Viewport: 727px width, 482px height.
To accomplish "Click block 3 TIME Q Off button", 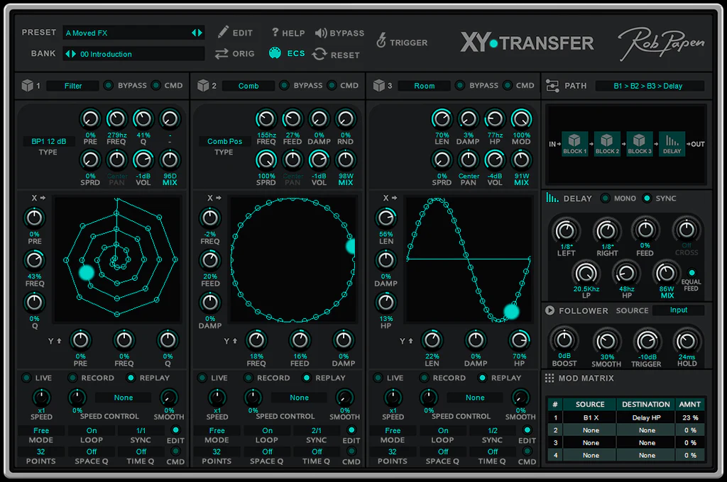I will click(x=493, y=452).
